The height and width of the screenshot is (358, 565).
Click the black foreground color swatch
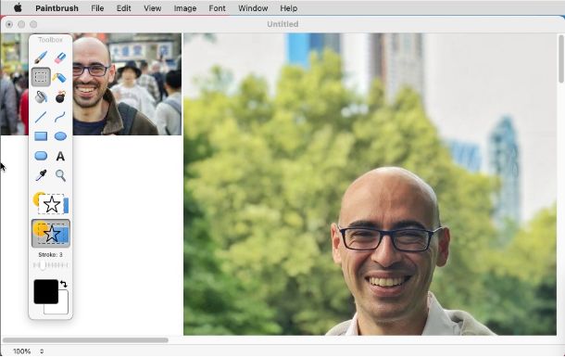pos(45,291)
